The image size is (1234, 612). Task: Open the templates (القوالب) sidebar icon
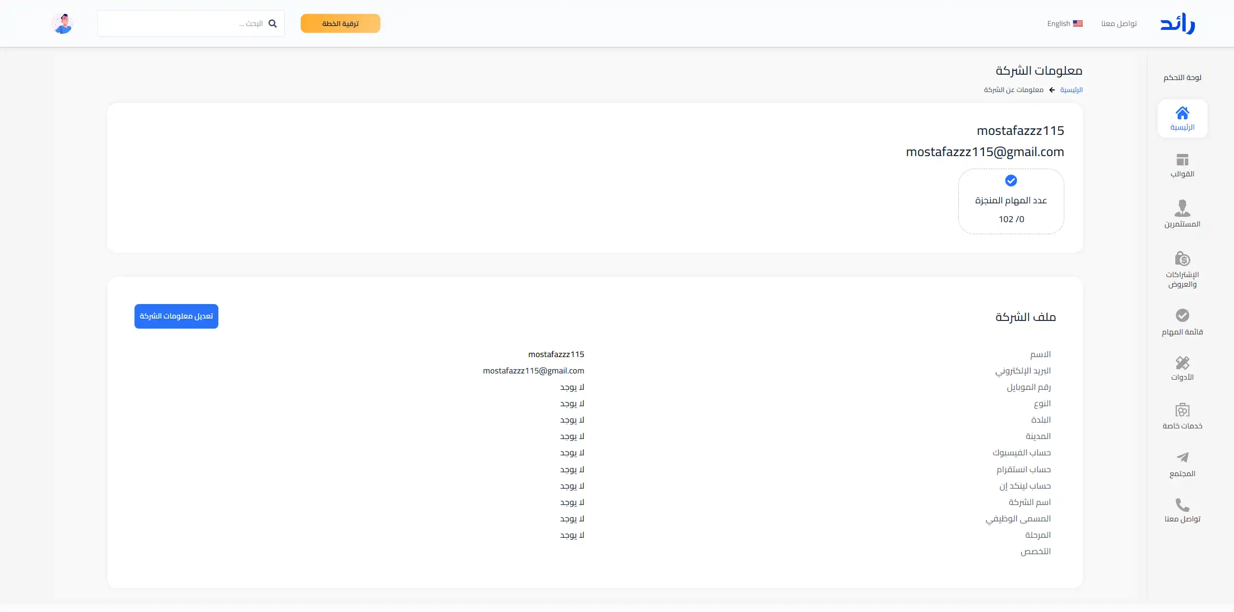point(1182,160)
